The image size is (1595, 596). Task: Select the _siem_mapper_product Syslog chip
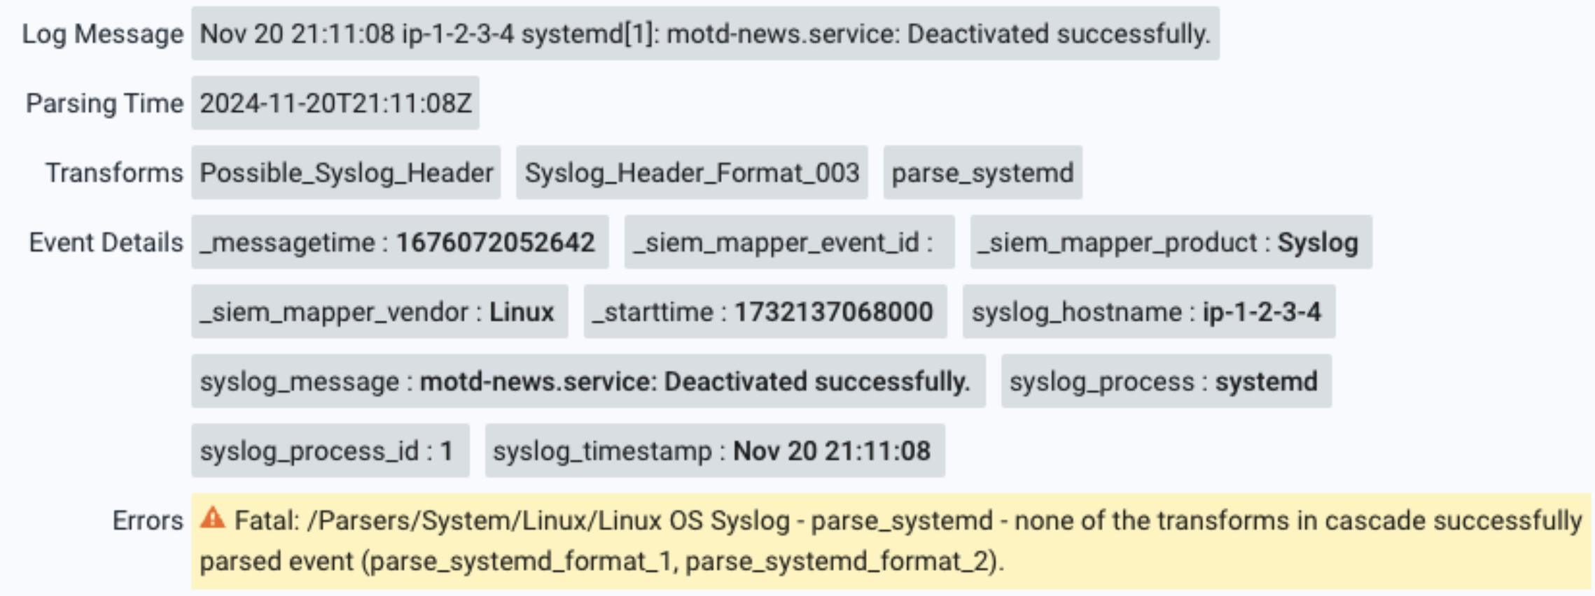[x=1170, y=243]
